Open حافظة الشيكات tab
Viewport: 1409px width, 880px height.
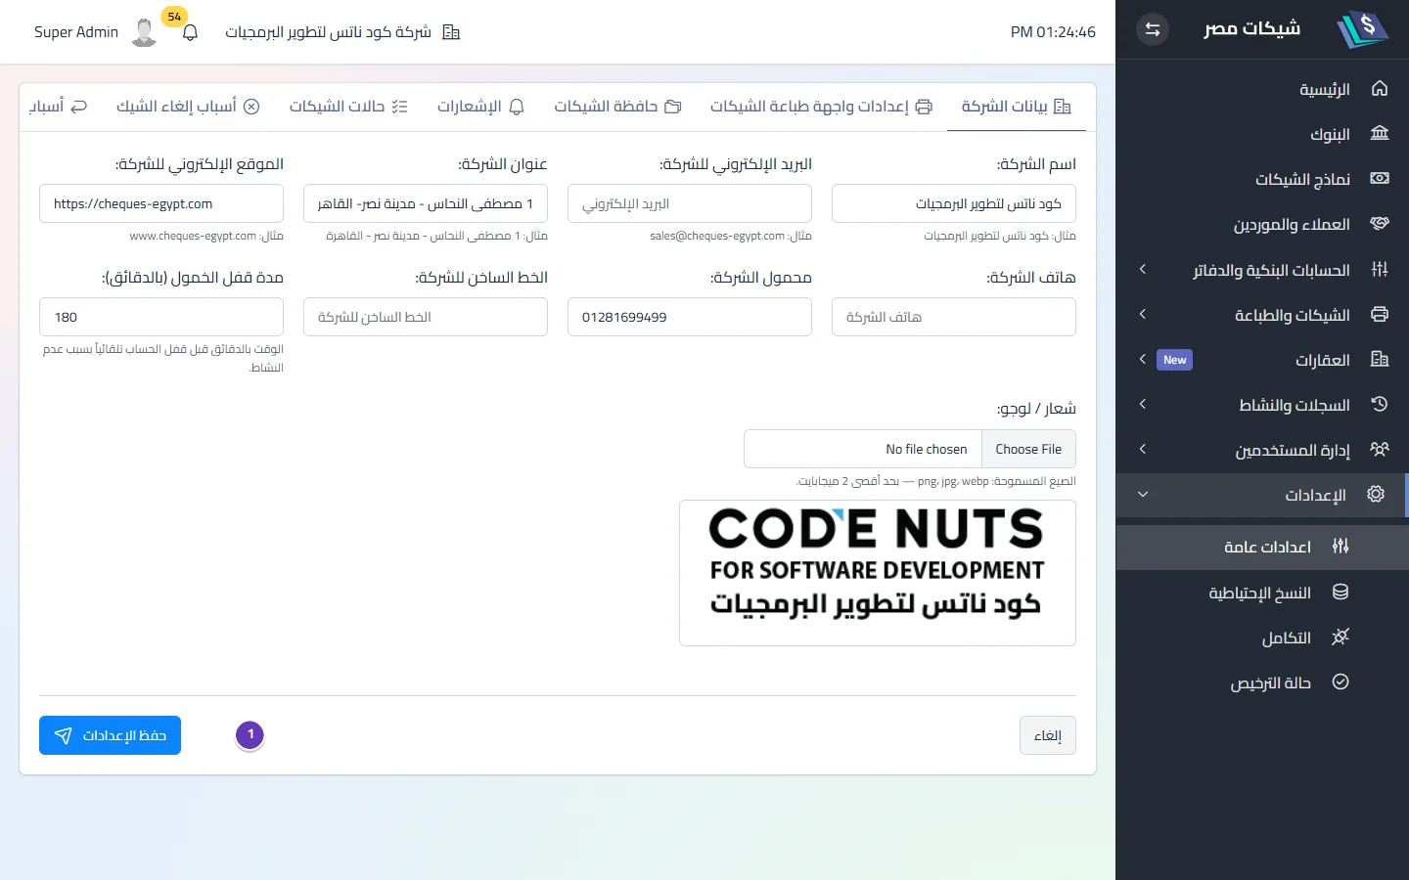617,107
